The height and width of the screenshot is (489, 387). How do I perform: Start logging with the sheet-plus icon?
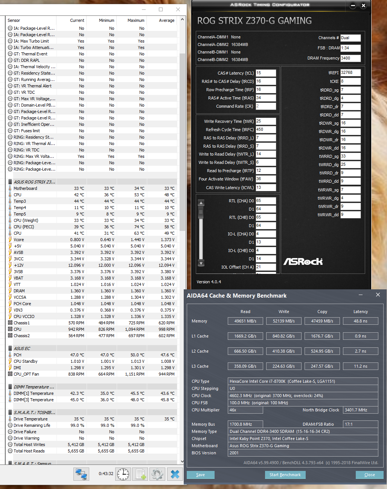(141, 474)
